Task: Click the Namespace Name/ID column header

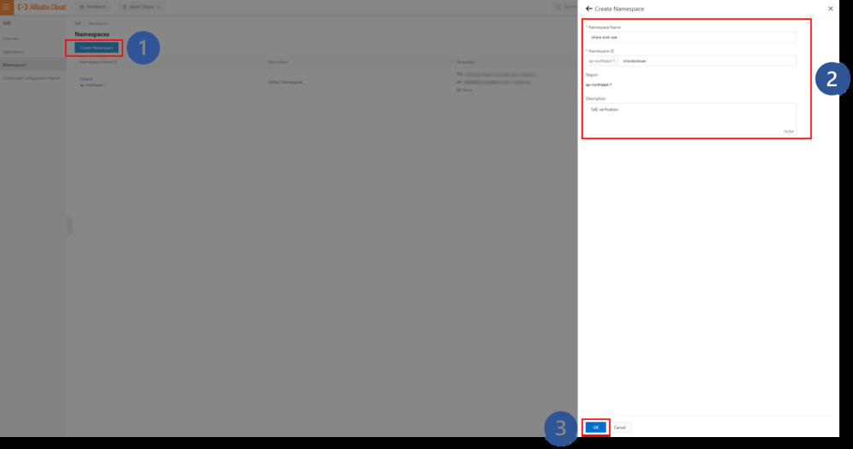Action: 98,62
